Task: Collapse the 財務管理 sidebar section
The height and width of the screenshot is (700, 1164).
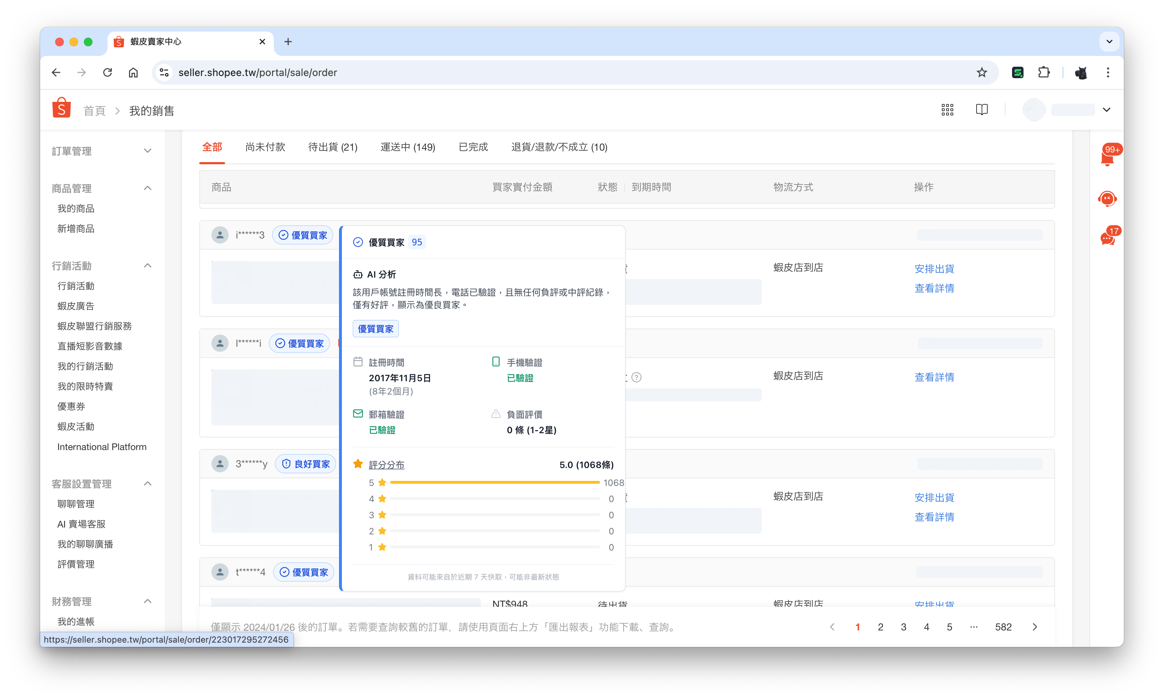Action: click(148, 601)
